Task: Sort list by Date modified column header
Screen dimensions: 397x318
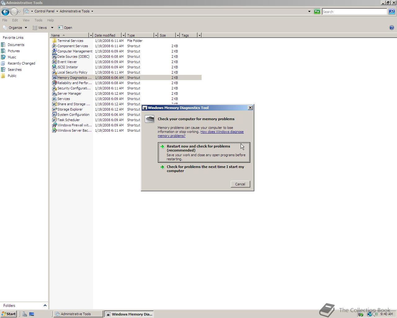Action: [x=107, y=35]
